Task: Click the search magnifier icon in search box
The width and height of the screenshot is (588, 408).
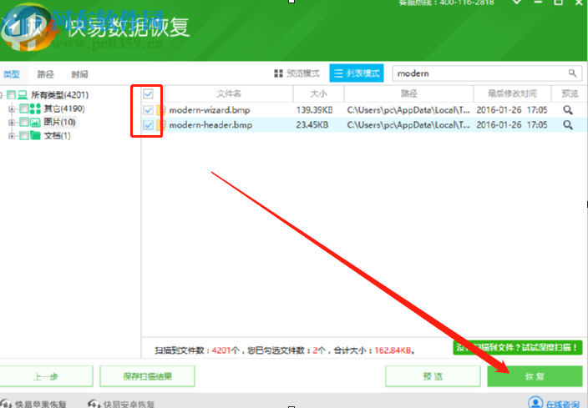Action: click(x=572, y=73)
